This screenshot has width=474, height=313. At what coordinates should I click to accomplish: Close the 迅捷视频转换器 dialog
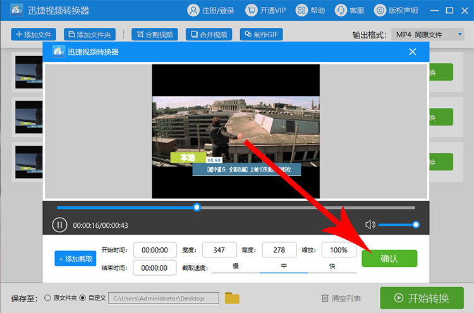pos(412,52)
